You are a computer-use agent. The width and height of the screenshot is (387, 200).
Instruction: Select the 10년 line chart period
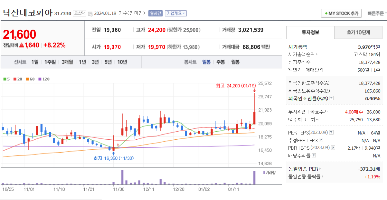coord(122,62)
